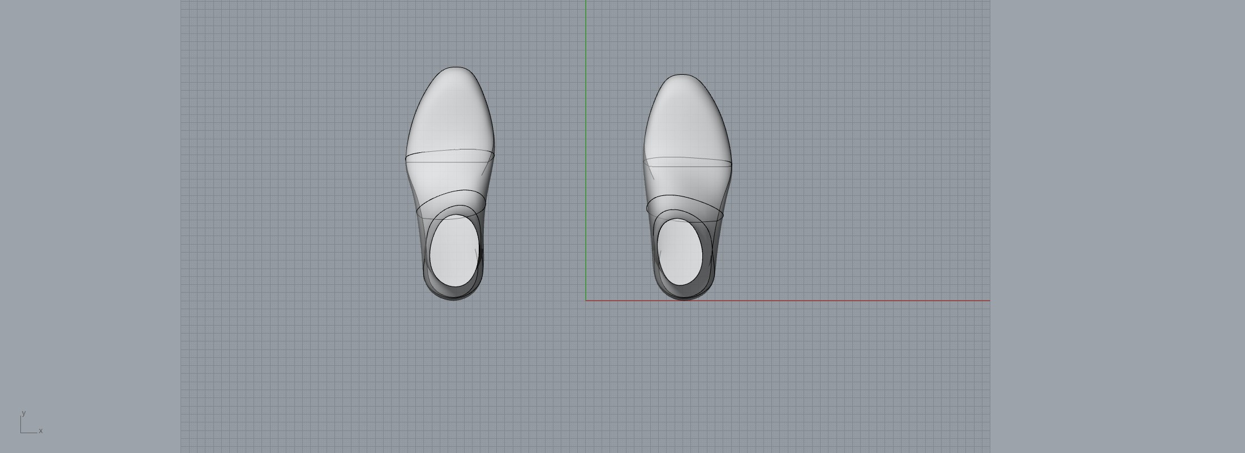The image size is (1245, 453).
Task: Select the heel of the right shoe
Action: click(684, 293)
